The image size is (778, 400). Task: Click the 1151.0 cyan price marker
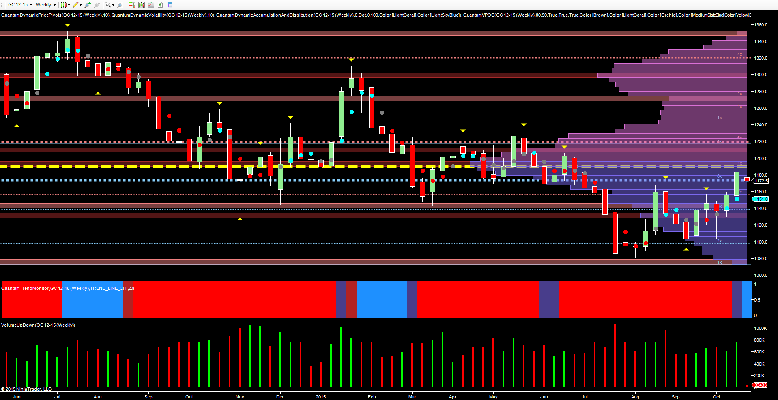pyautogui.click(x=761, y=199)
